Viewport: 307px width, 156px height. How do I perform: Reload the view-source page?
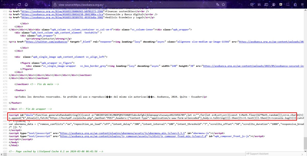point(19,4)
